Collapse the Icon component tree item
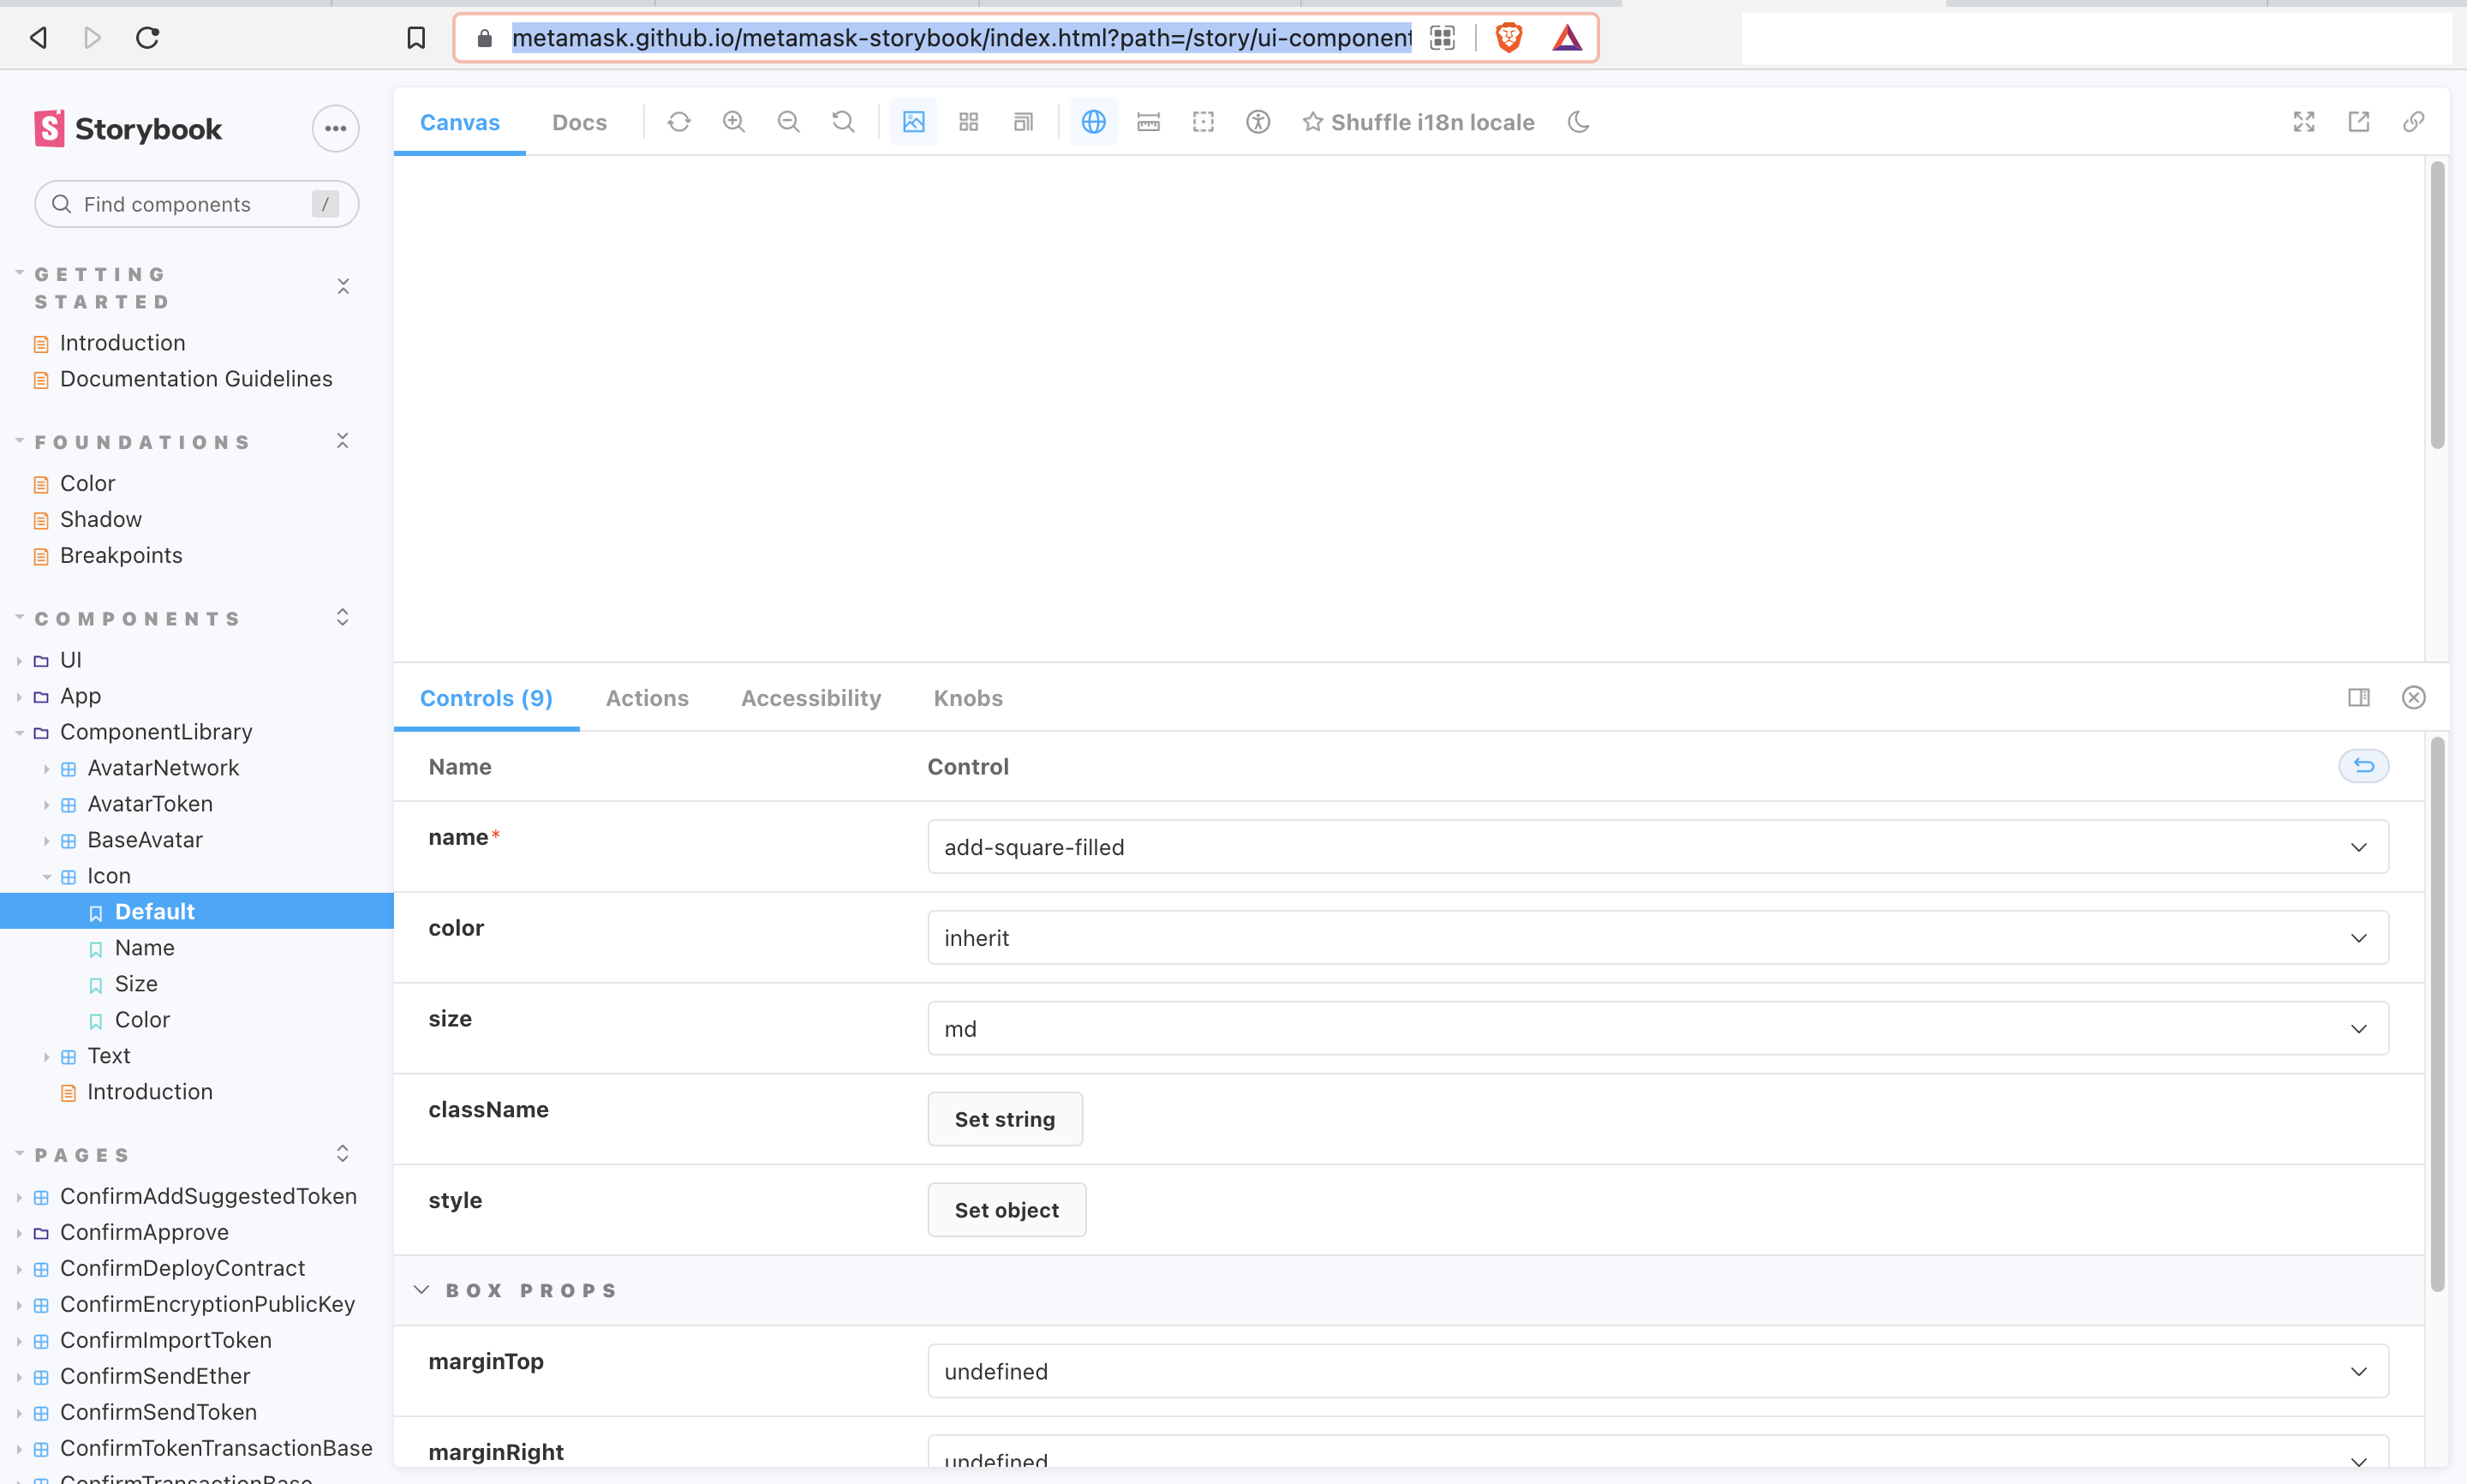This screenshot has width=2467, height=1484. [47, 875]
